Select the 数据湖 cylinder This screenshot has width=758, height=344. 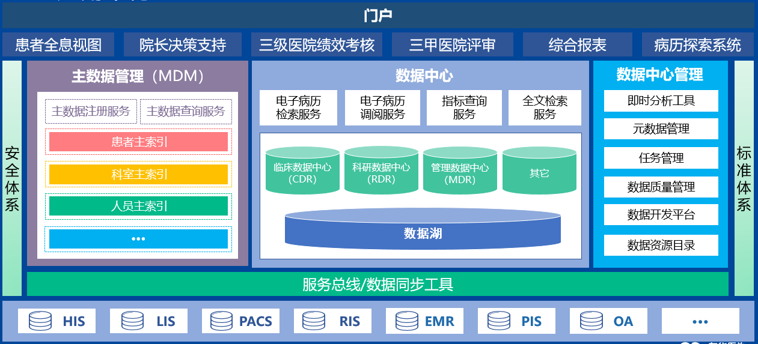pos(423,232)
